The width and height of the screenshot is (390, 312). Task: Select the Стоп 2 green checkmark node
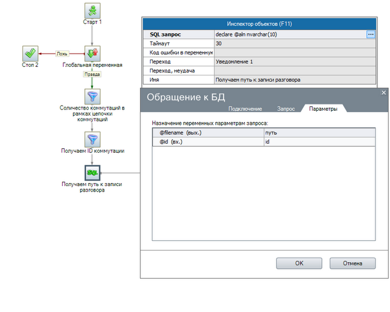point(30,53)
